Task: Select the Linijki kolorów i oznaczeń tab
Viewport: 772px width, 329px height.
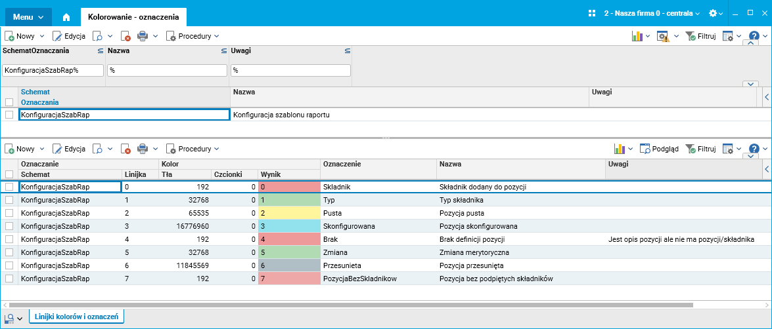Action: (77, 317)
